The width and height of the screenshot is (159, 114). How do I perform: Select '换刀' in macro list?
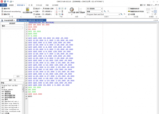[3, 88]
